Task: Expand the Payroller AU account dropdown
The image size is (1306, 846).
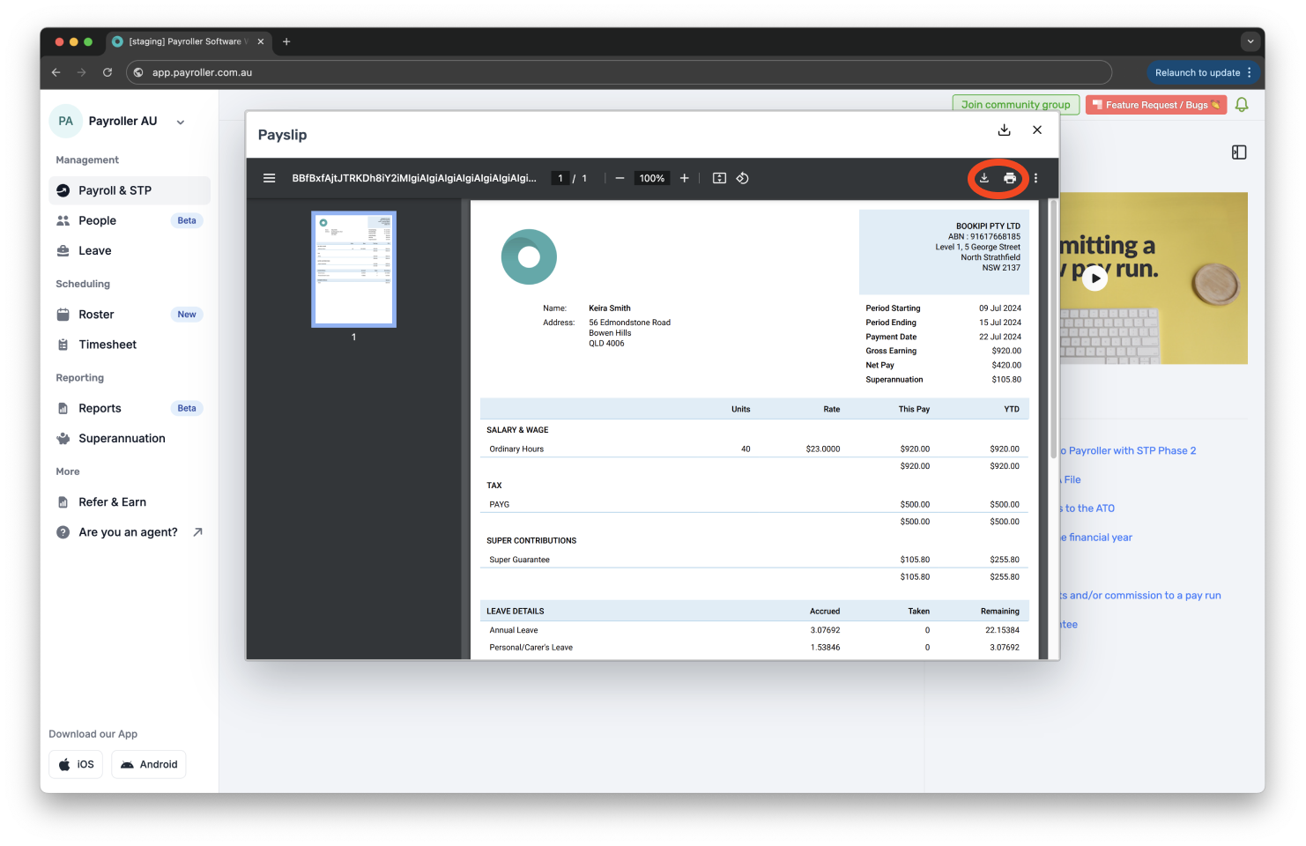Action: coord(181,122)
